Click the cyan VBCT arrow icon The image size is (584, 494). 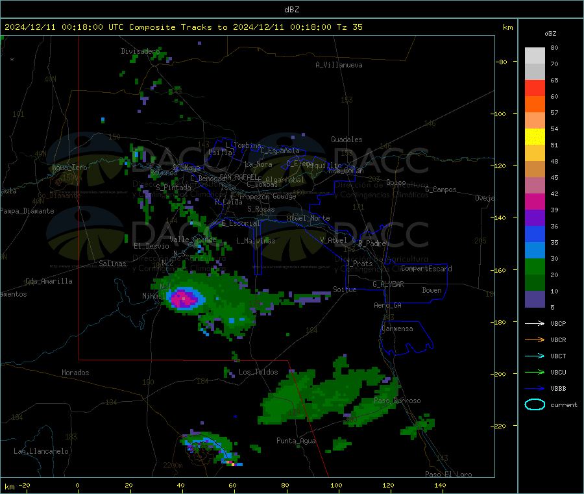(x=535, y=356)
